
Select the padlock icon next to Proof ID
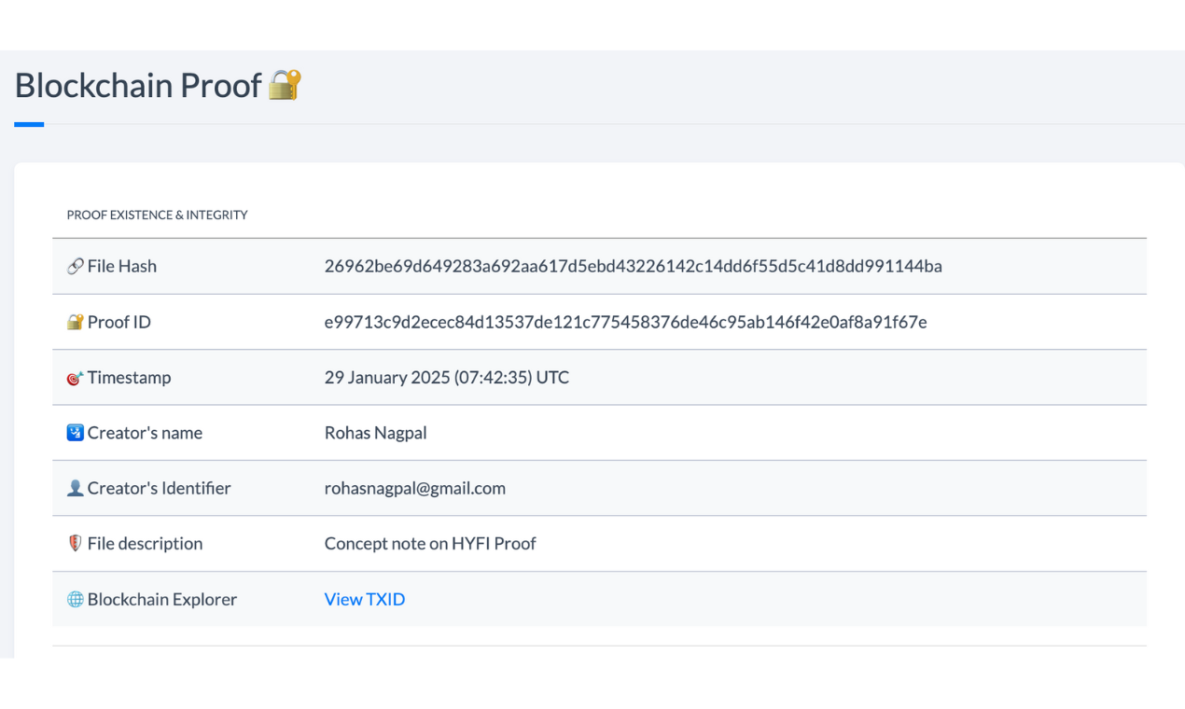tap(76, 321)
